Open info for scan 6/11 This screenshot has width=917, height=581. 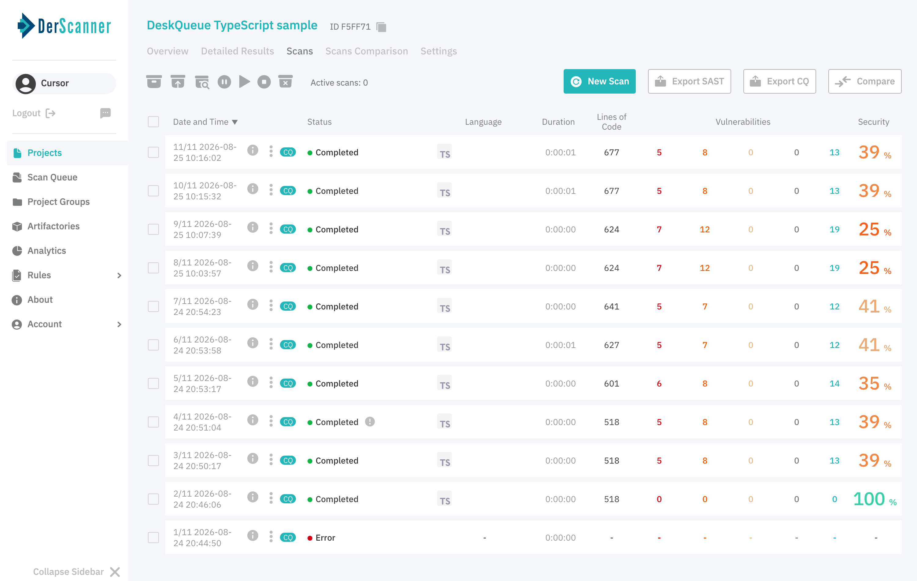click(x=252, y=343)
